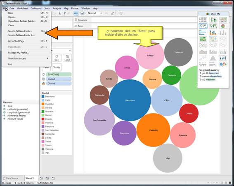Toggle mark labels Abc toolbar button
Screen dimensions: 234x186
[76, 13]
